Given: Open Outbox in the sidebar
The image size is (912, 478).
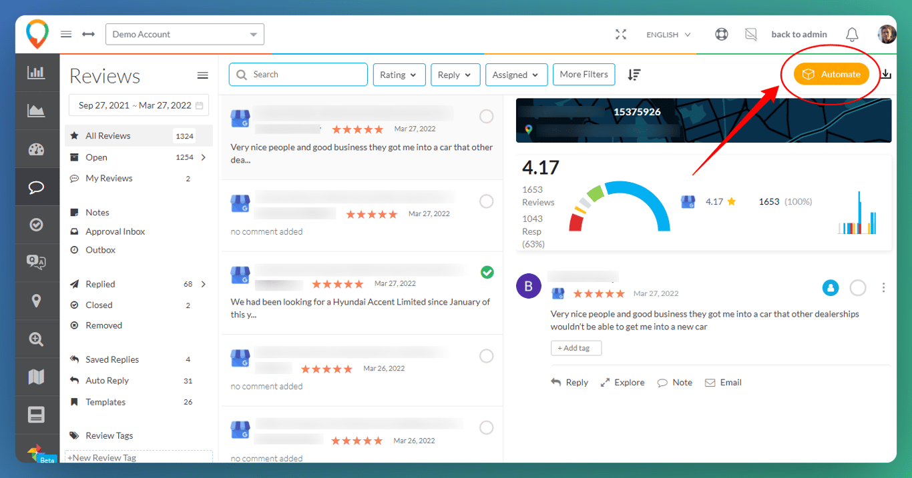Looking at the screenshot, I should coord(100,250).
